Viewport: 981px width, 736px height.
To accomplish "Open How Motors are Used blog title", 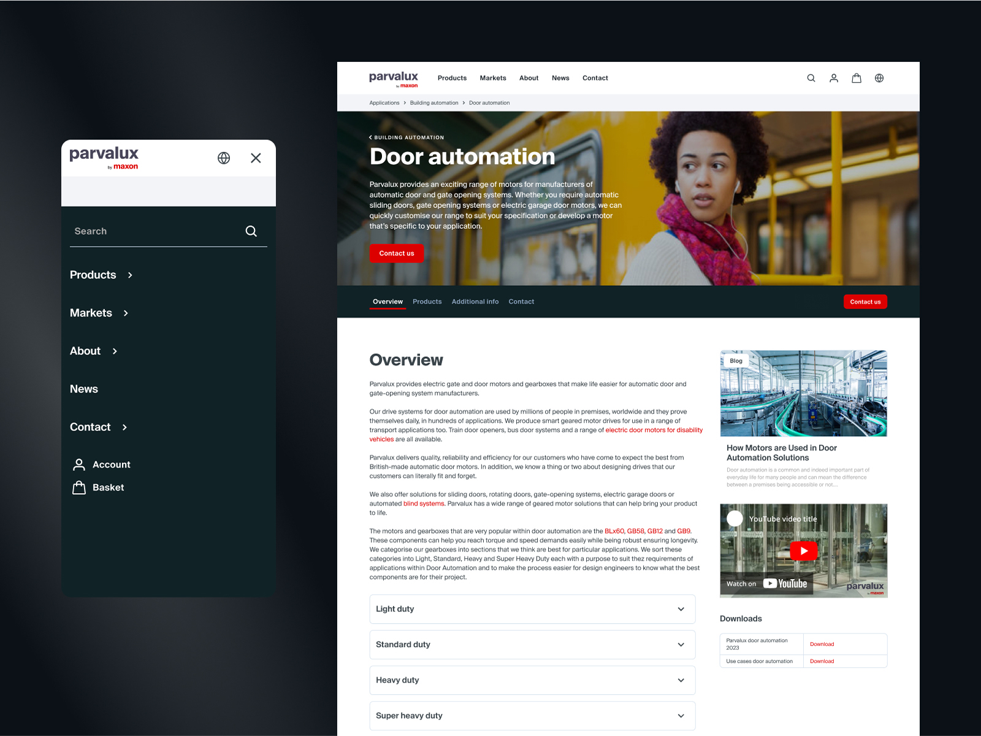I will click(782, 453).
